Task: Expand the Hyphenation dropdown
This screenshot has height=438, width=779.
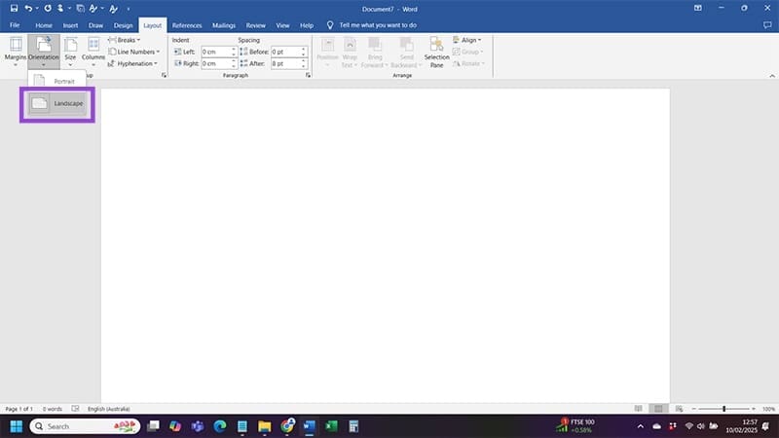Action: pos(134,63)
